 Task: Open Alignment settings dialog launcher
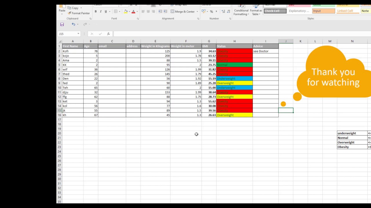(x=198, y=18)
